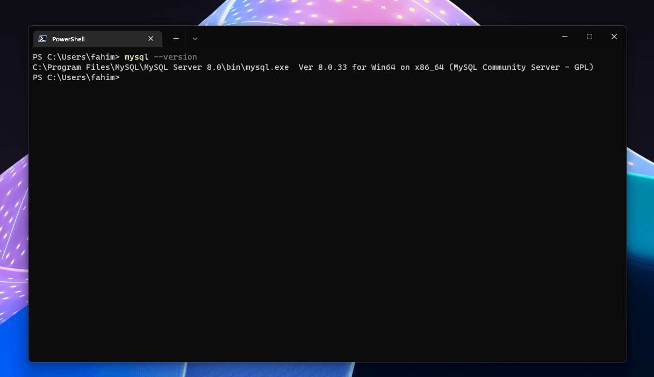Screen dimensions: 654x377
Task: Click the PowerShell icon in the tab
Action: (42, 39)
